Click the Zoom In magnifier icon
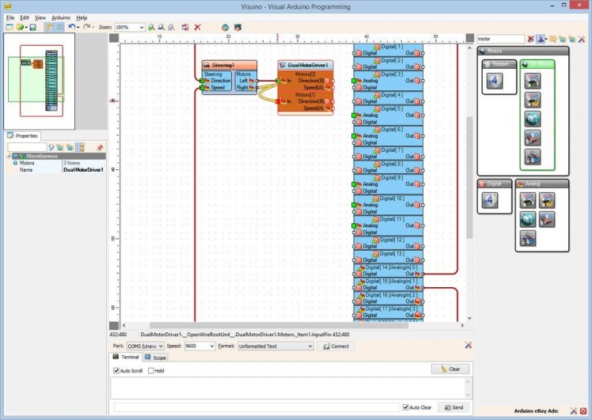Image resolution: width=592 pixels, height=420 pixels. [x=151, y=27]
